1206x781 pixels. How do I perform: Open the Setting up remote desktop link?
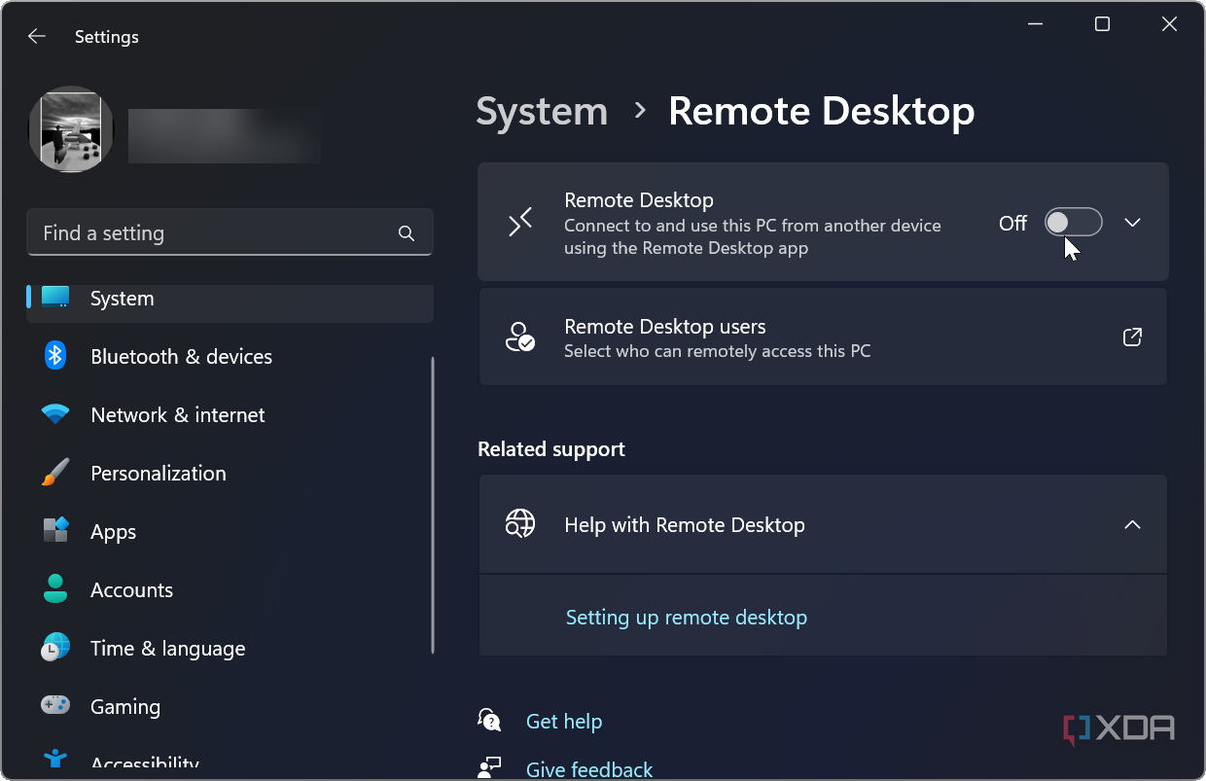pyautogui.click(x=687, y=618)
